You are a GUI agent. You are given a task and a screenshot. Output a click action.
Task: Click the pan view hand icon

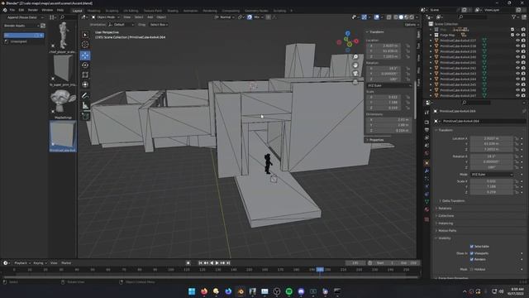[355, 65]
